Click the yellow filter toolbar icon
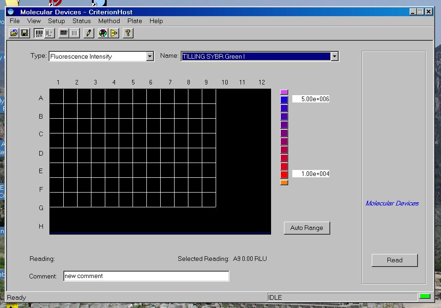 pos(114,33)
